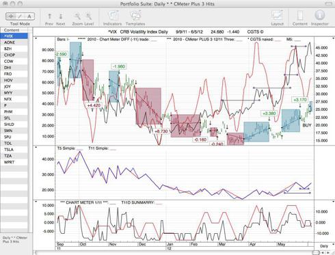Select AONE in the Content list
This screenshot has width=335, height=255.
click(14, 42)
